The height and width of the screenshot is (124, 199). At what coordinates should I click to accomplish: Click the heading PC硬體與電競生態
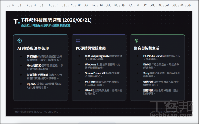click(91, 48)
